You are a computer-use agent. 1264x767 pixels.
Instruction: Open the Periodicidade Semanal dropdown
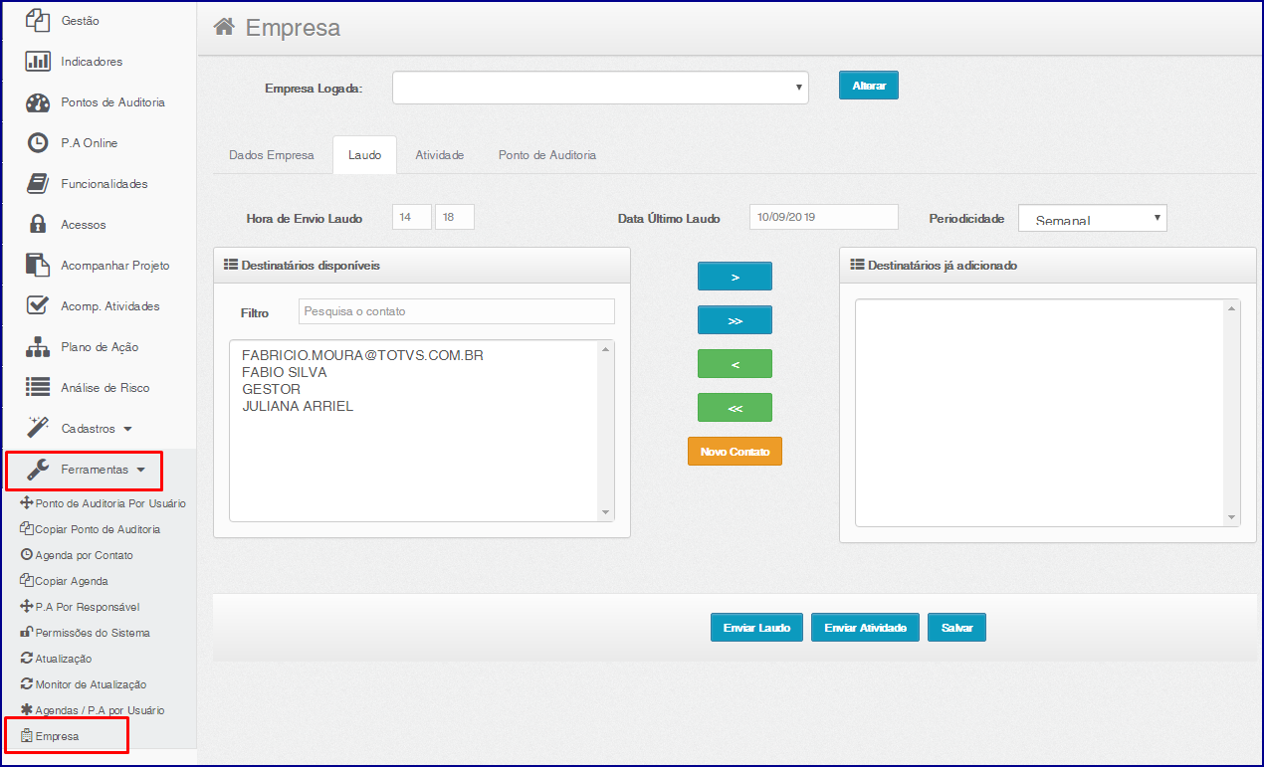pos(1092,218)
